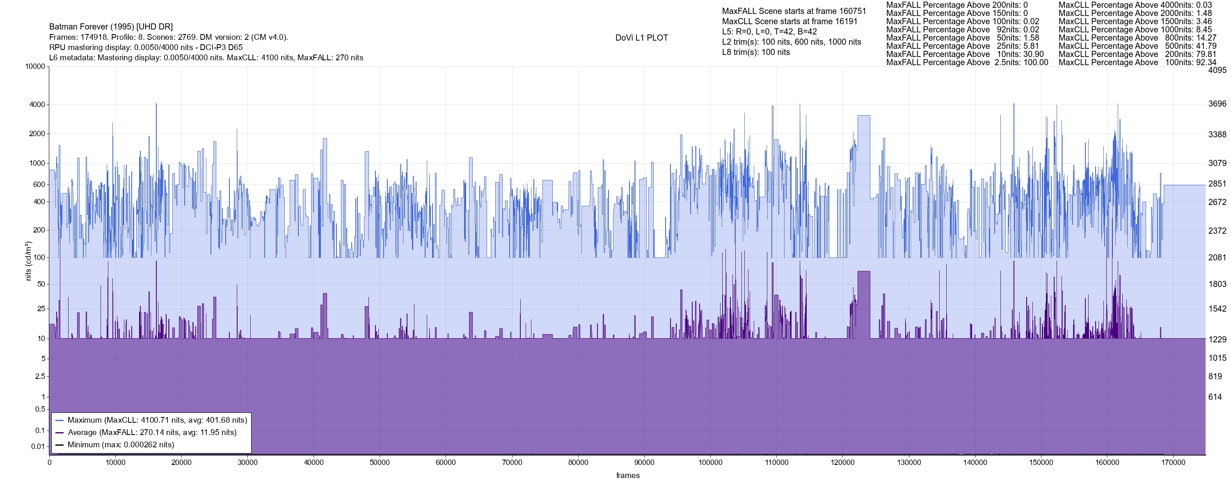Click the 'nits (cd/m²)' y-axis label
The width and height of the screenshot is (1231, 492).
(28, 261)
